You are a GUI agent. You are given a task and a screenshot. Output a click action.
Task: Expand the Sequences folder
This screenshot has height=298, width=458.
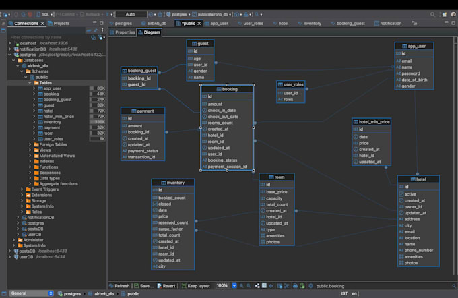coord(30,173)
